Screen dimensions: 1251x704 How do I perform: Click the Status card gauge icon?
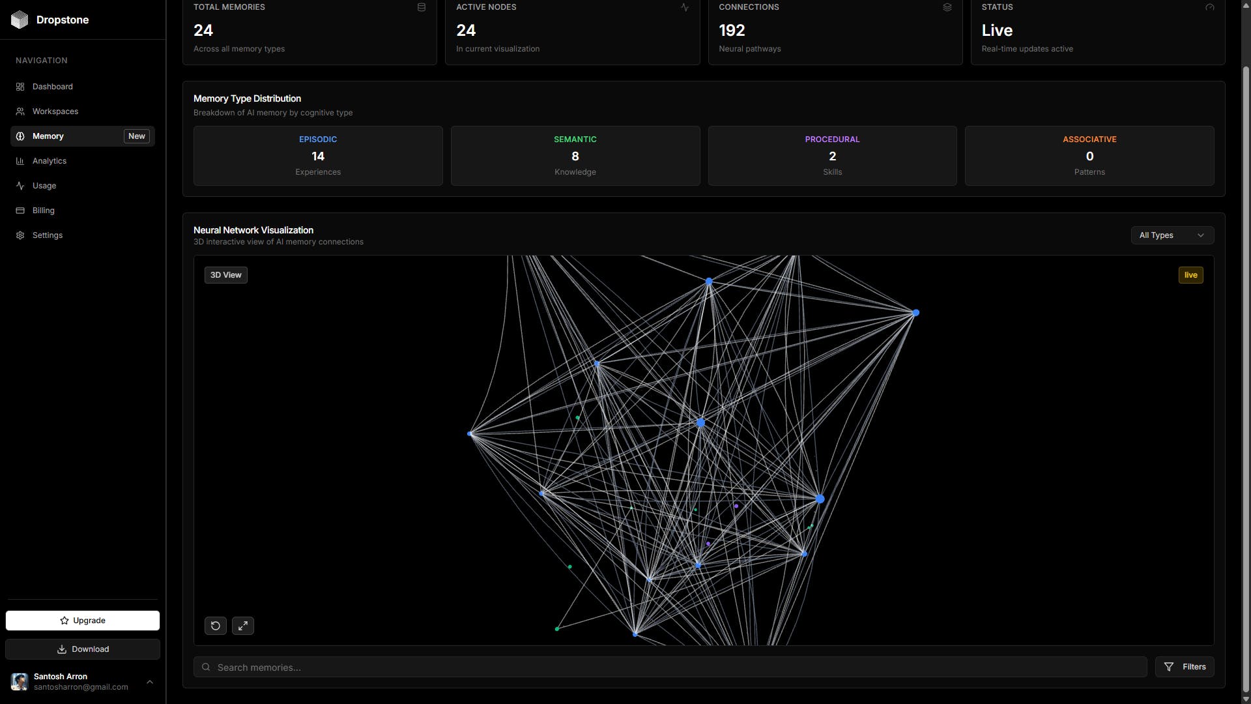(x=1210, y=7)
